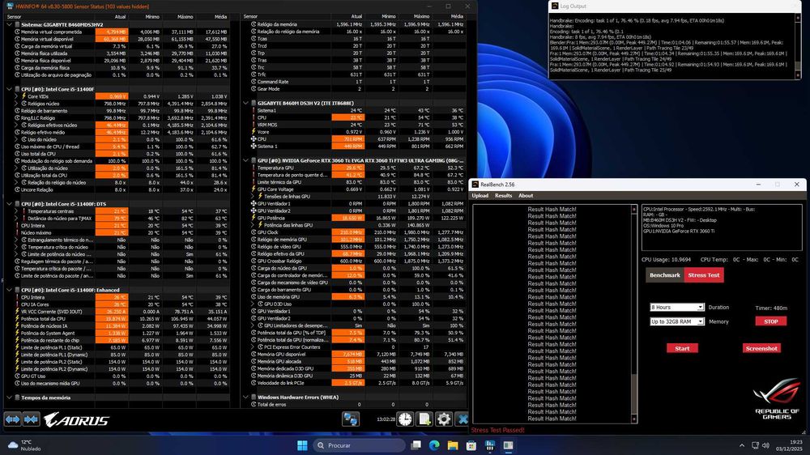
Task: Select Vcore voltage row
Action: 353,132
